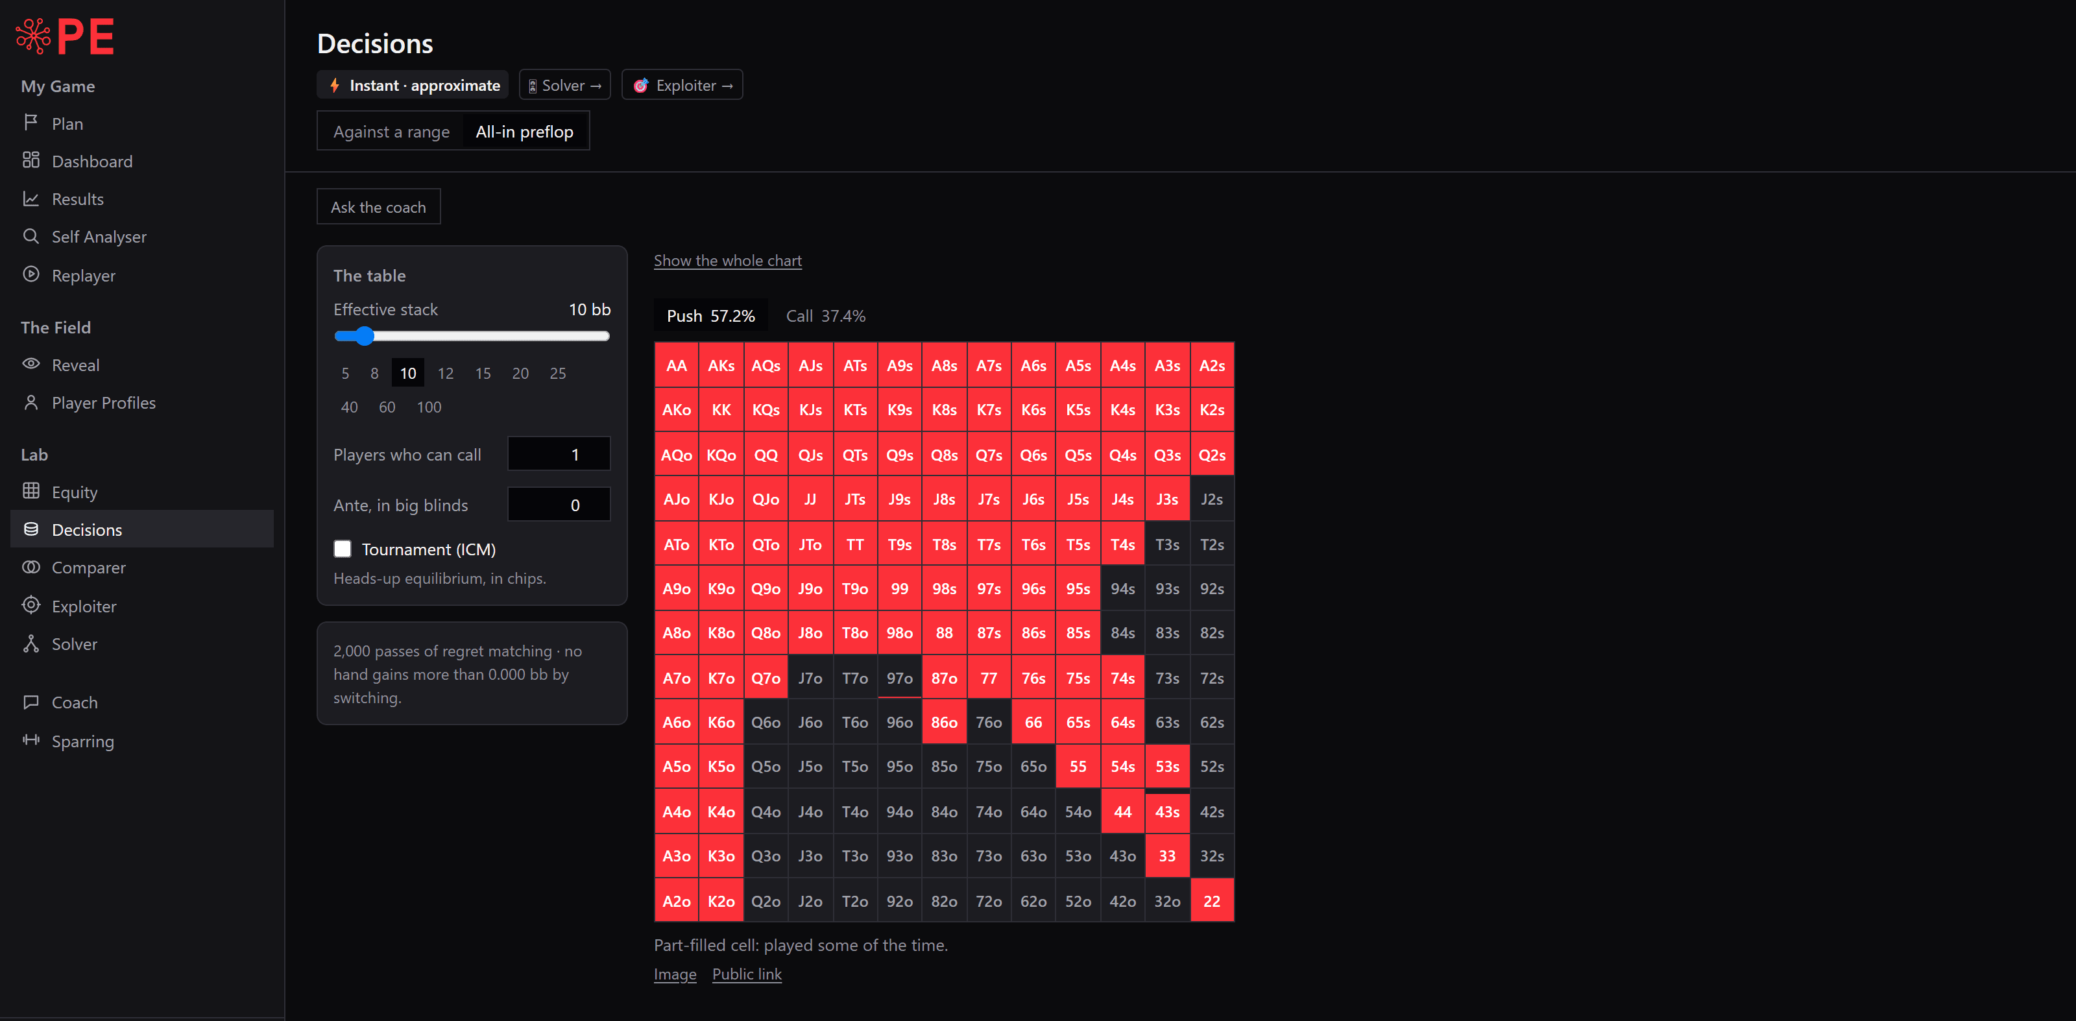
Task: Select the 15 bb stack preset
Action: [483, 373]
